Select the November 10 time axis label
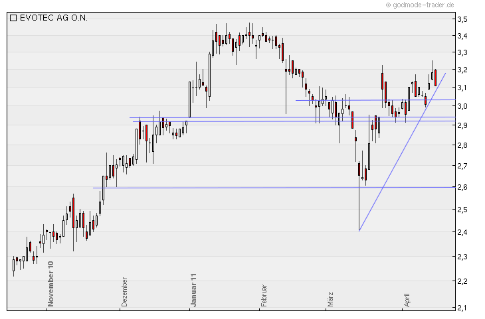The width and height of the screenshot is (485, 319). [x=50, y=284]
